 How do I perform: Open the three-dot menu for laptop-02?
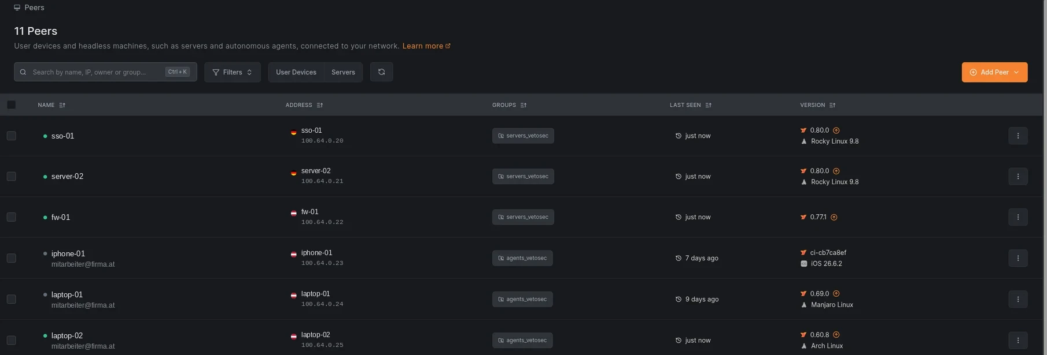[x=1017, y=340]
